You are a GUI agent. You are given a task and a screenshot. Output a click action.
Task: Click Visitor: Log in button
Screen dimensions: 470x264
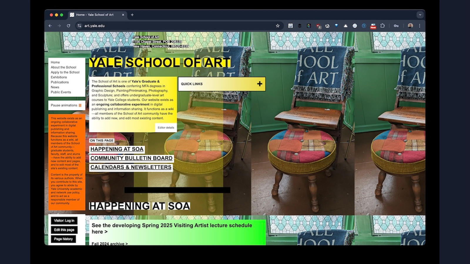click(x=64, y=221)
